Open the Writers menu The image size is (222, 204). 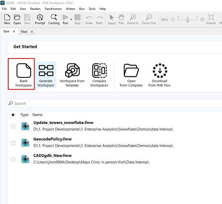point(70,9)
